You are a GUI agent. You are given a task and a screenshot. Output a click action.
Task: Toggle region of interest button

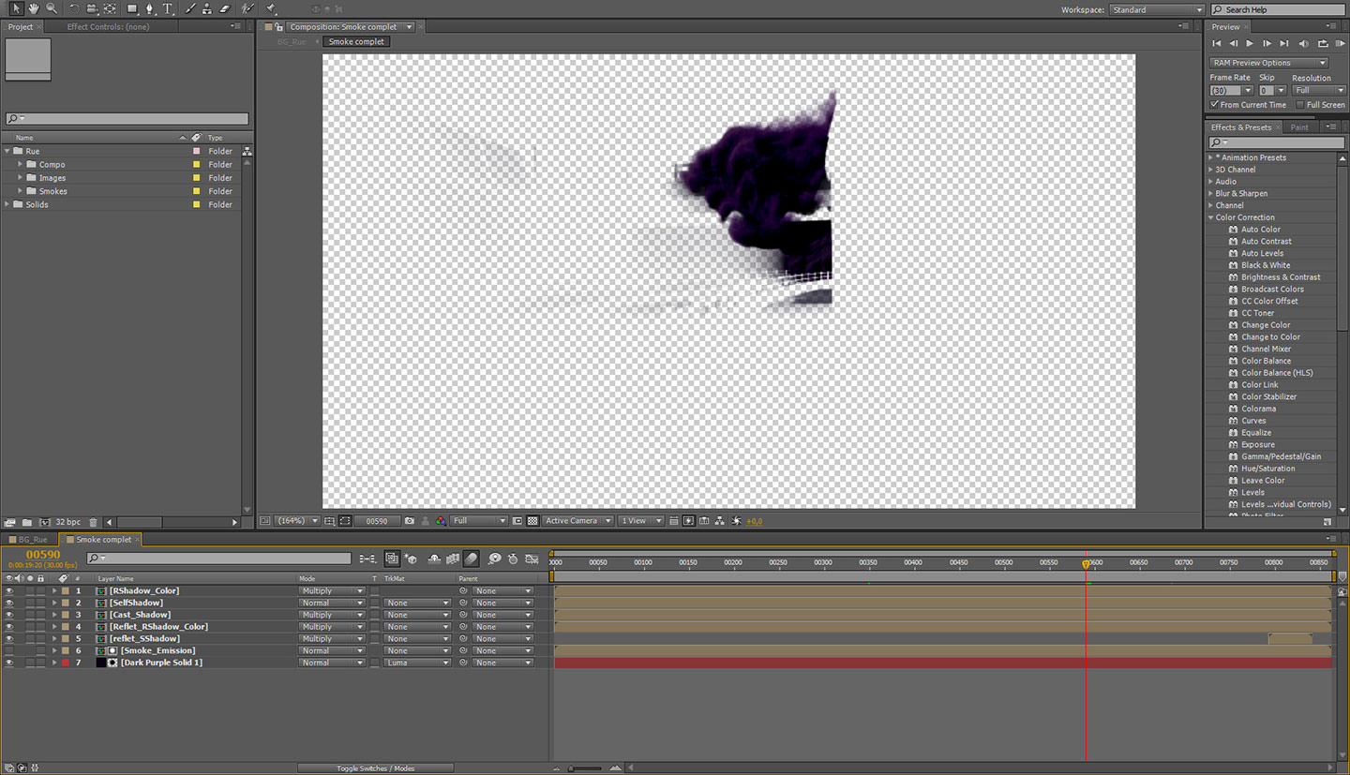pyautogui.click(x=517, y=521)
